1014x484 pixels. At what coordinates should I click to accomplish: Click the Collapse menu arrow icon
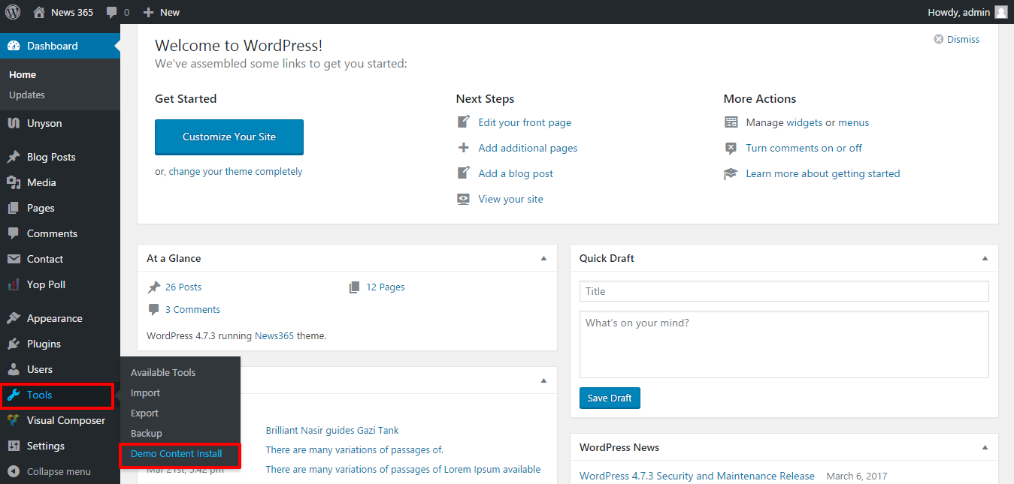pyautogui.click(x=14, y=471)
